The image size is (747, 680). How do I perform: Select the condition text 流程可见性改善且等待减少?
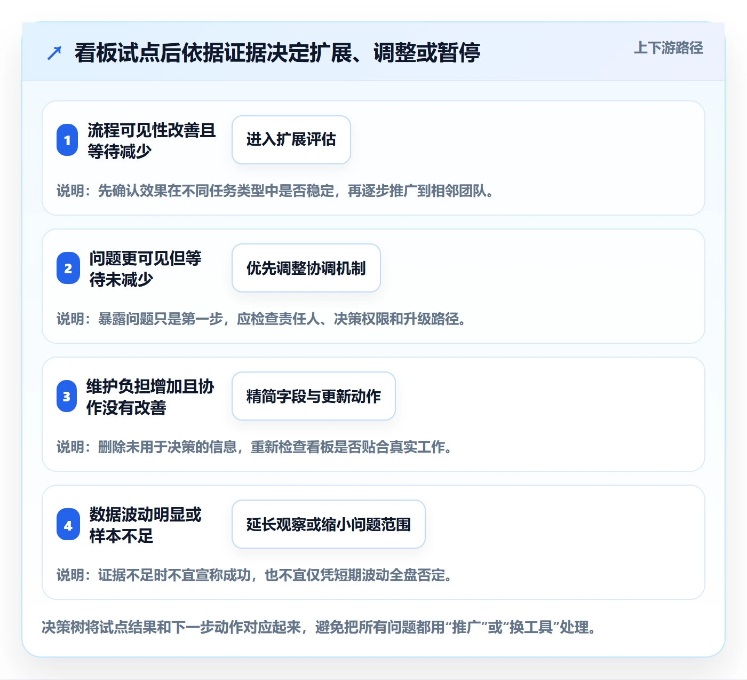(x=152, y=140)
